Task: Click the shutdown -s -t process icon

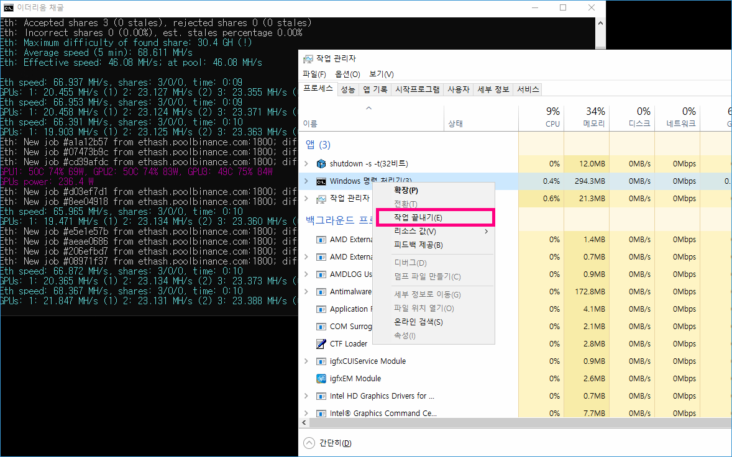Action: pos(321,164)
